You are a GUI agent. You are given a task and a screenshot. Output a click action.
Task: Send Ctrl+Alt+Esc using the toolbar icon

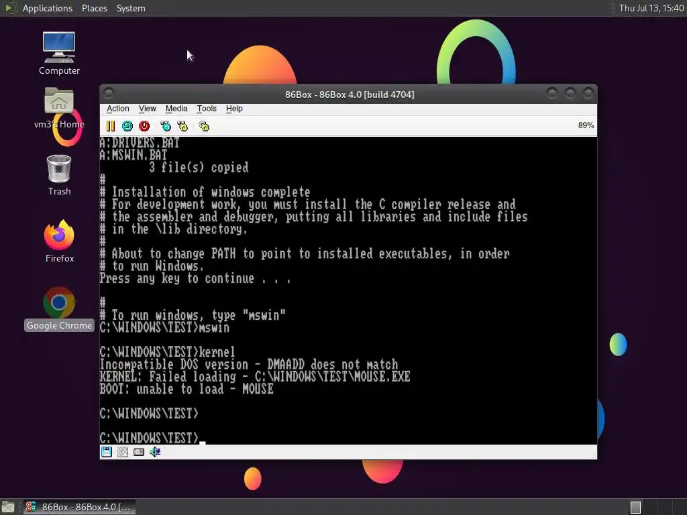tap(182, 126)
